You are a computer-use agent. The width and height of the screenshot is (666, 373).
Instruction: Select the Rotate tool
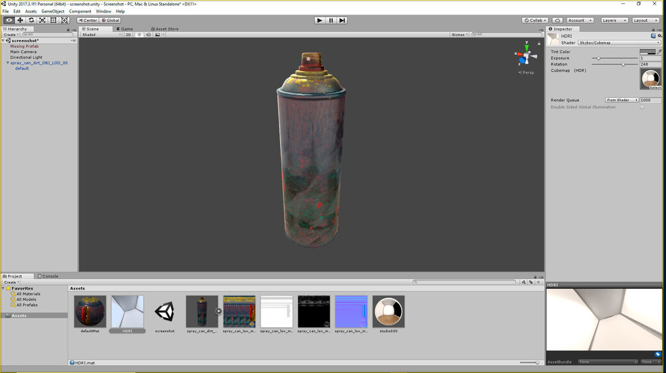[31, 21]
